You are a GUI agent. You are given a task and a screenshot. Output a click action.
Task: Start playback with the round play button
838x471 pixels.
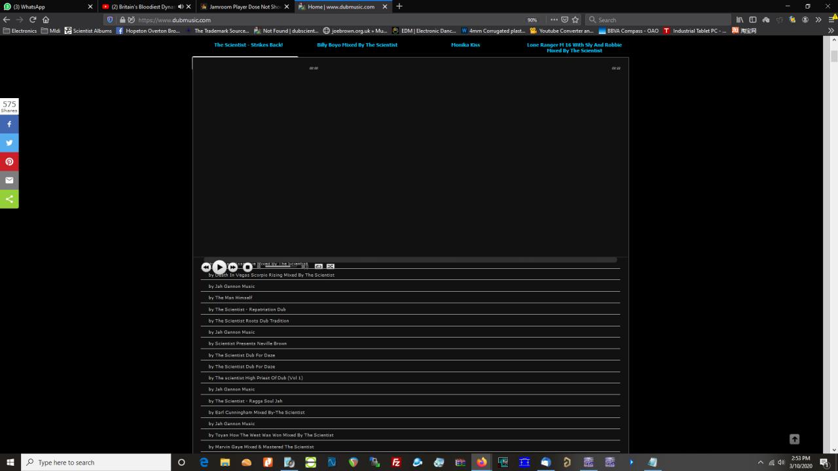pos(219,267)
